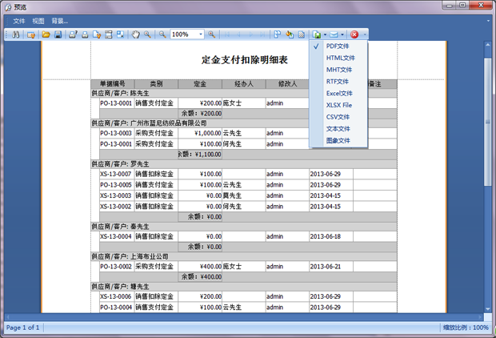Screen dimensions: 496x338
Task: Choose HTML文件 from export list
Action: click(338, 58)
